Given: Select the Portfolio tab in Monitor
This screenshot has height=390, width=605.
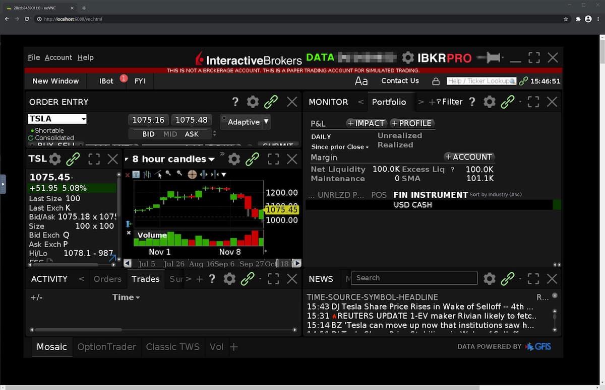Looking at the screenshot, I should point(389,102).
